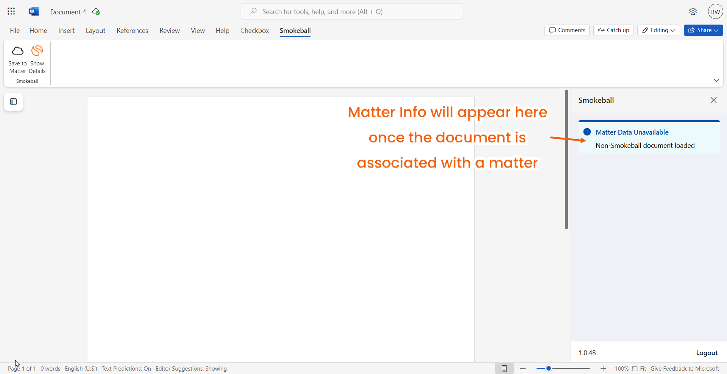727x374 pixels.
Task: Click the 100% zoom level
Action: (622, 368)
